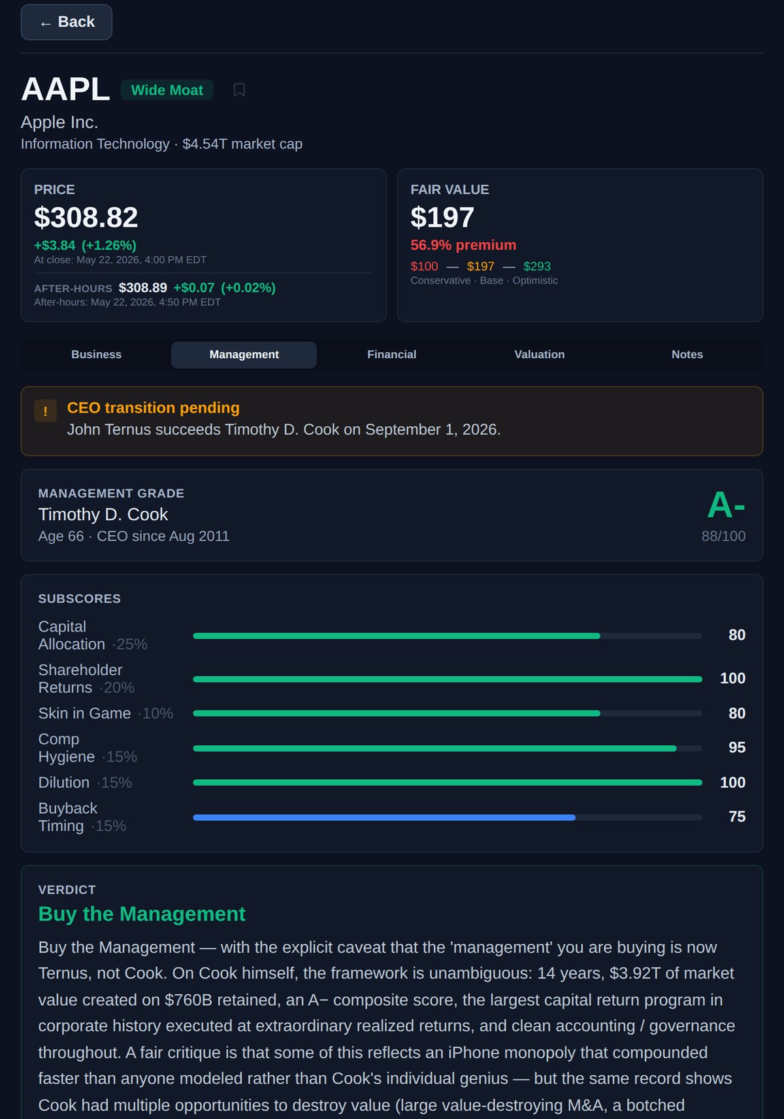This screenshot has width=784, height=1119.
Task: Click the Buyback Timing score of 75
Action: point(737,817)
